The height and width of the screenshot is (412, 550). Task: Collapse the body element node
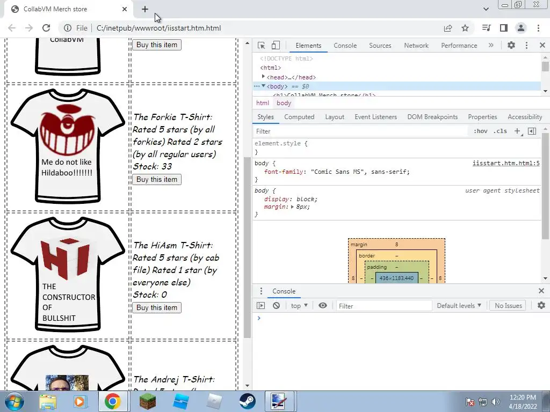[263, 86]
